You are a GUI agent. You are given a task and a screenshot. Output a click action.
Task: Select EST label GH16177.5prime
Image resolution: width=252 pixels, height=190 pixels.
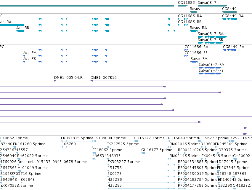coord(157,150)
